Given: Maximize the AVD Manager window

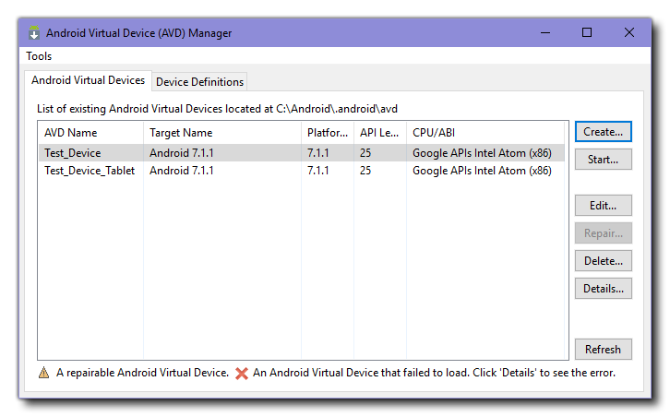Looking at the screenshot, I should tap(587, 33).
